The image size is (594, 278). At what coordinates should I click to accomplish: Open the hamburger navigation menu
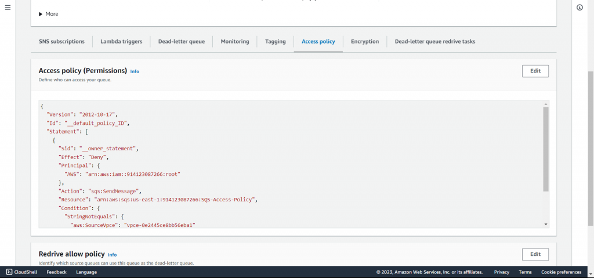point(8,8)
